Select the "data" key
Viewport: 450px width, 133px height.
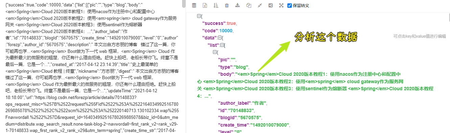[209, 38]
